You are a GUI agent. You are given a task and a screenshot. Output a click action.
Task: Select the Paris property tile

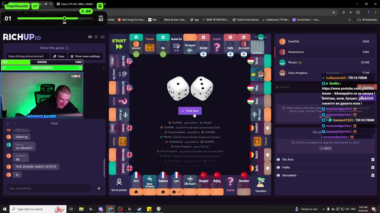tap(136, 185)
